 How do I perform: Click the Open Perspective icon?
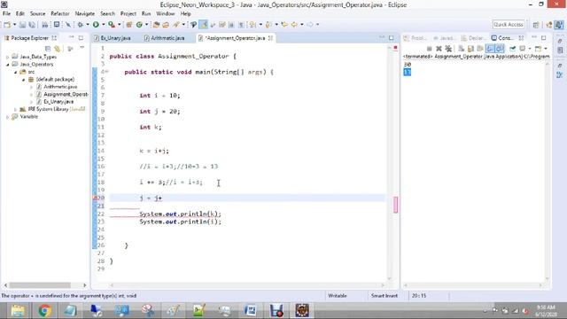536,25
